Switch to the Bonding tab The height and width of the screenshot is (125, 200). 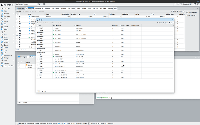point(110,8)
